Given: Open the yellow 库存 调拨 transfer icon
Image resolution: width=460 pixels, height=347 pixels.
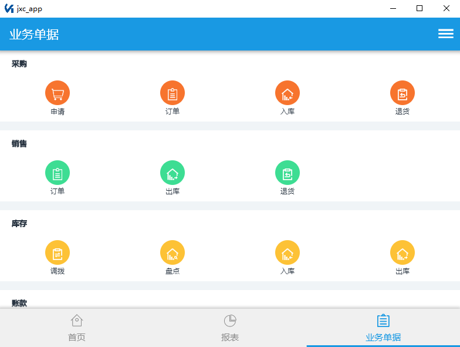Looking at the screenshot, I should [58, 252].
